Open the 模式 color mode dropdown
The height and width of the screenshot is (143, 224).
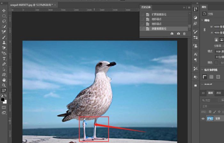click(x=219, y=51)
